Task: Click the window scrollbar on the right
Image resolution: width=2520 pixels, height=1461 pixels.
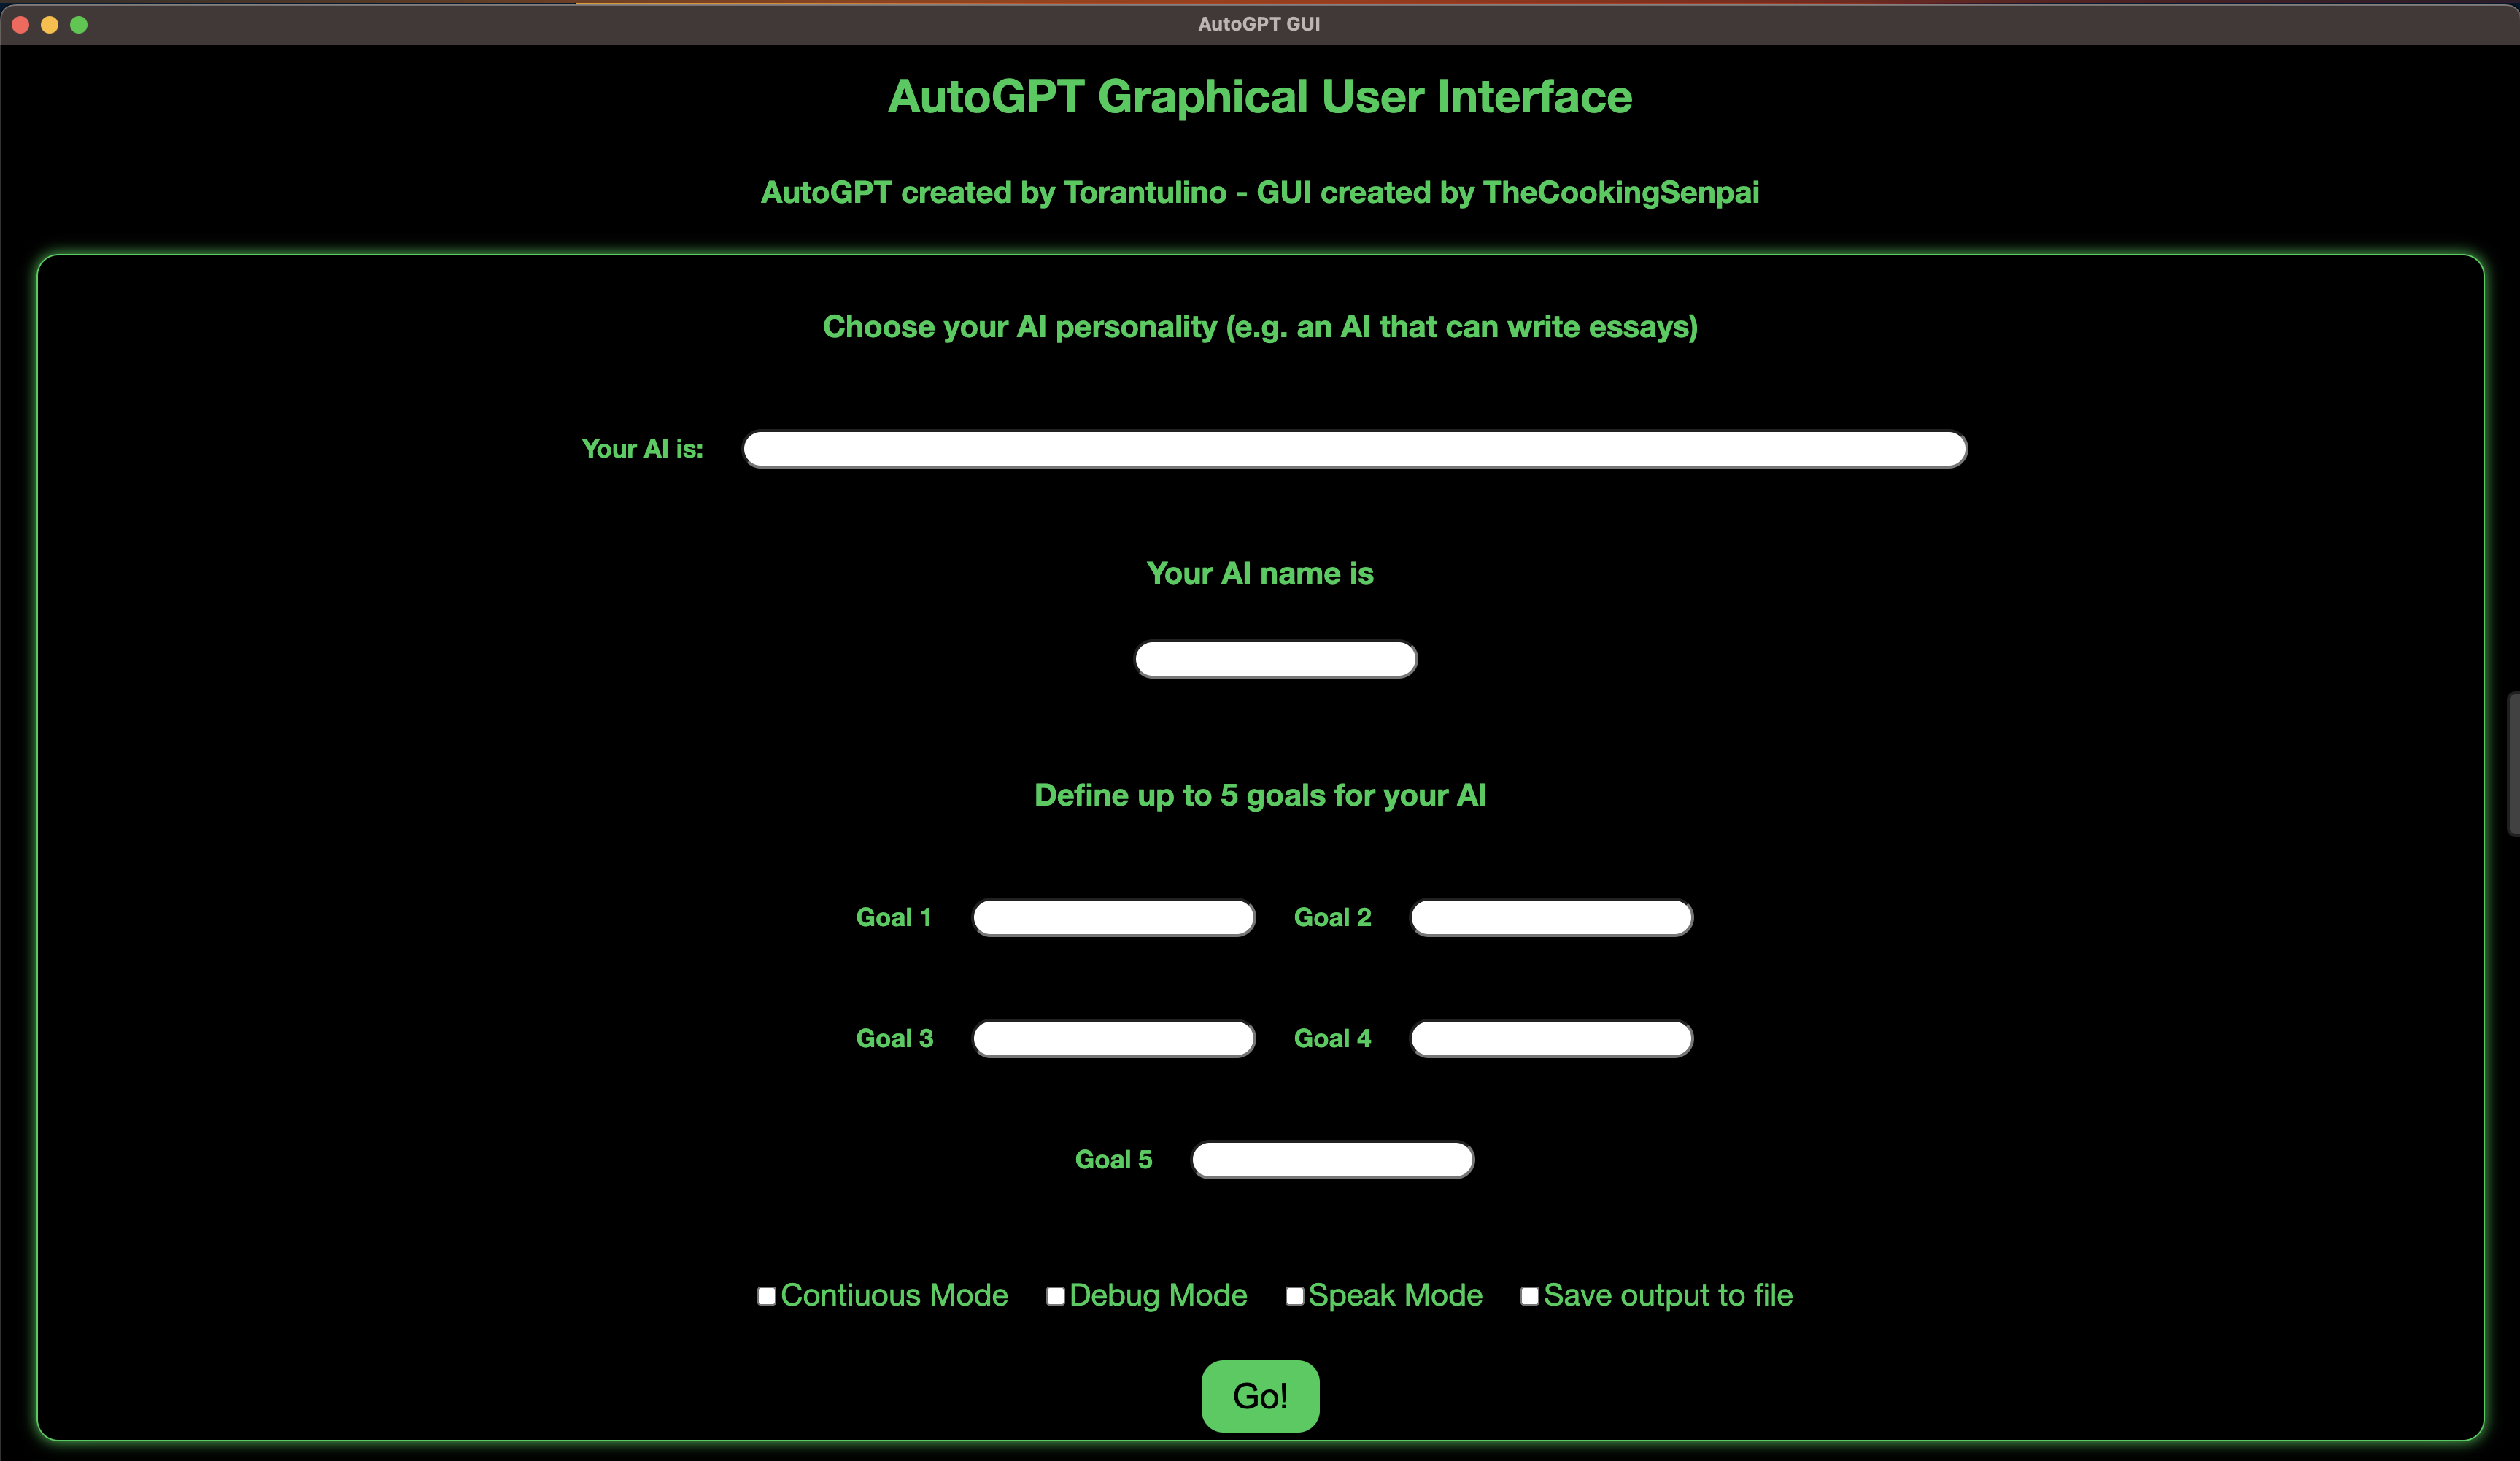Action: click(x=2513, y=732)
